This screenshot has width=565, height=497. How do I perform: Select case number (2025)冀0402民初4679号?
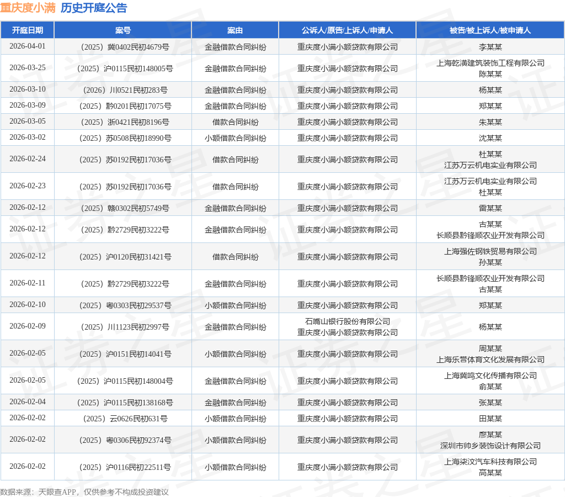point(123,47)
